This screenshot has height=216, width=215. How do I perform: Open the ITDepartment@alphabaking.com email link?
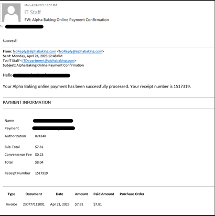point(48,61)
